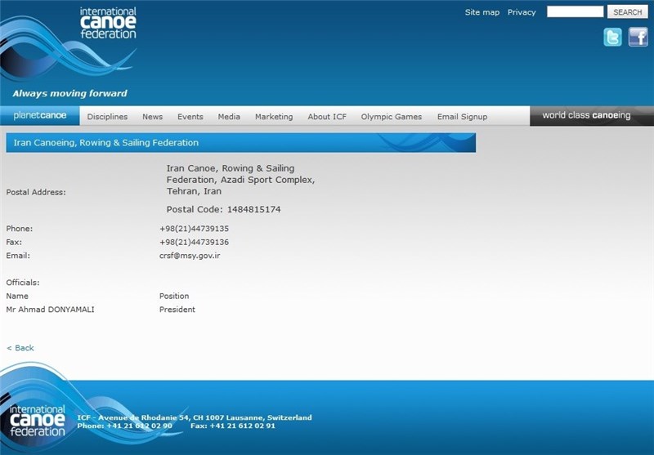Screen dimensions: 654x455
Task: Go to the News menu item
Action: [152, 117]
